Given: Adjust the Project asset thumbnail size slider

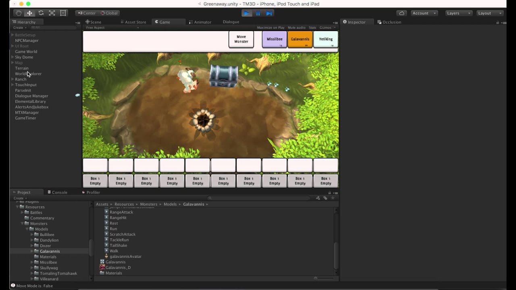Looking at the screenshot, I should pos(316,278).
